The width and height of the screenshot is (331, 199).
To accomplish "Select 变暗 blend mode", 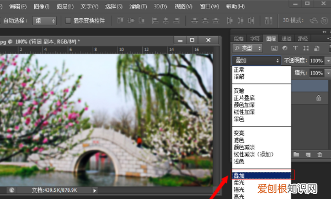I will (x=261, y=91).
